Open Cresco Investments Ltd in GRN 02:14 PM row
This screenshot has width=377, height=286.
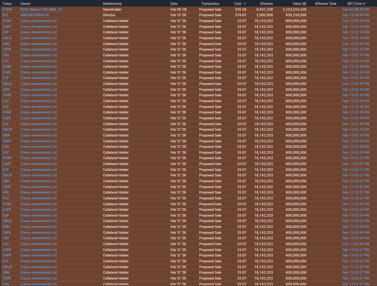click(39, 44)
